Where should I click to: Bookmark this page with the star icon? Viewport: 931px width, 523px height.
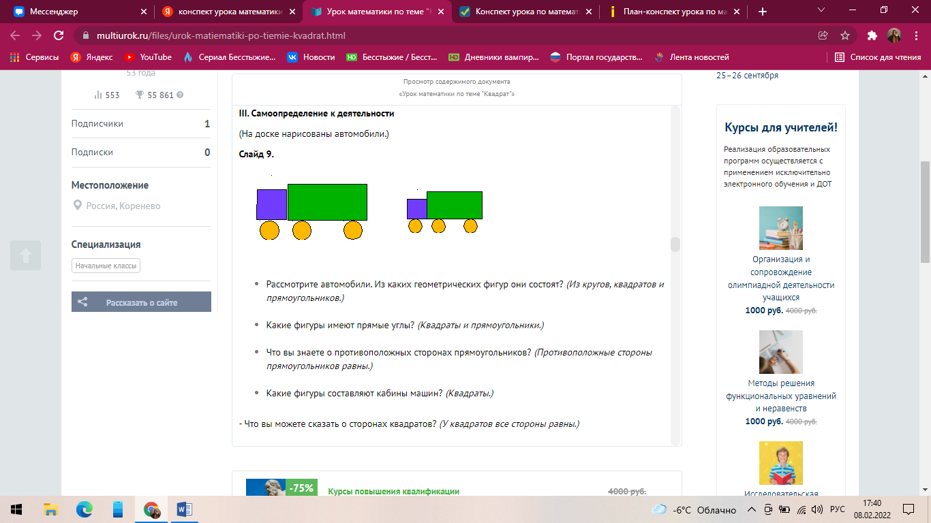coord(845,35)
